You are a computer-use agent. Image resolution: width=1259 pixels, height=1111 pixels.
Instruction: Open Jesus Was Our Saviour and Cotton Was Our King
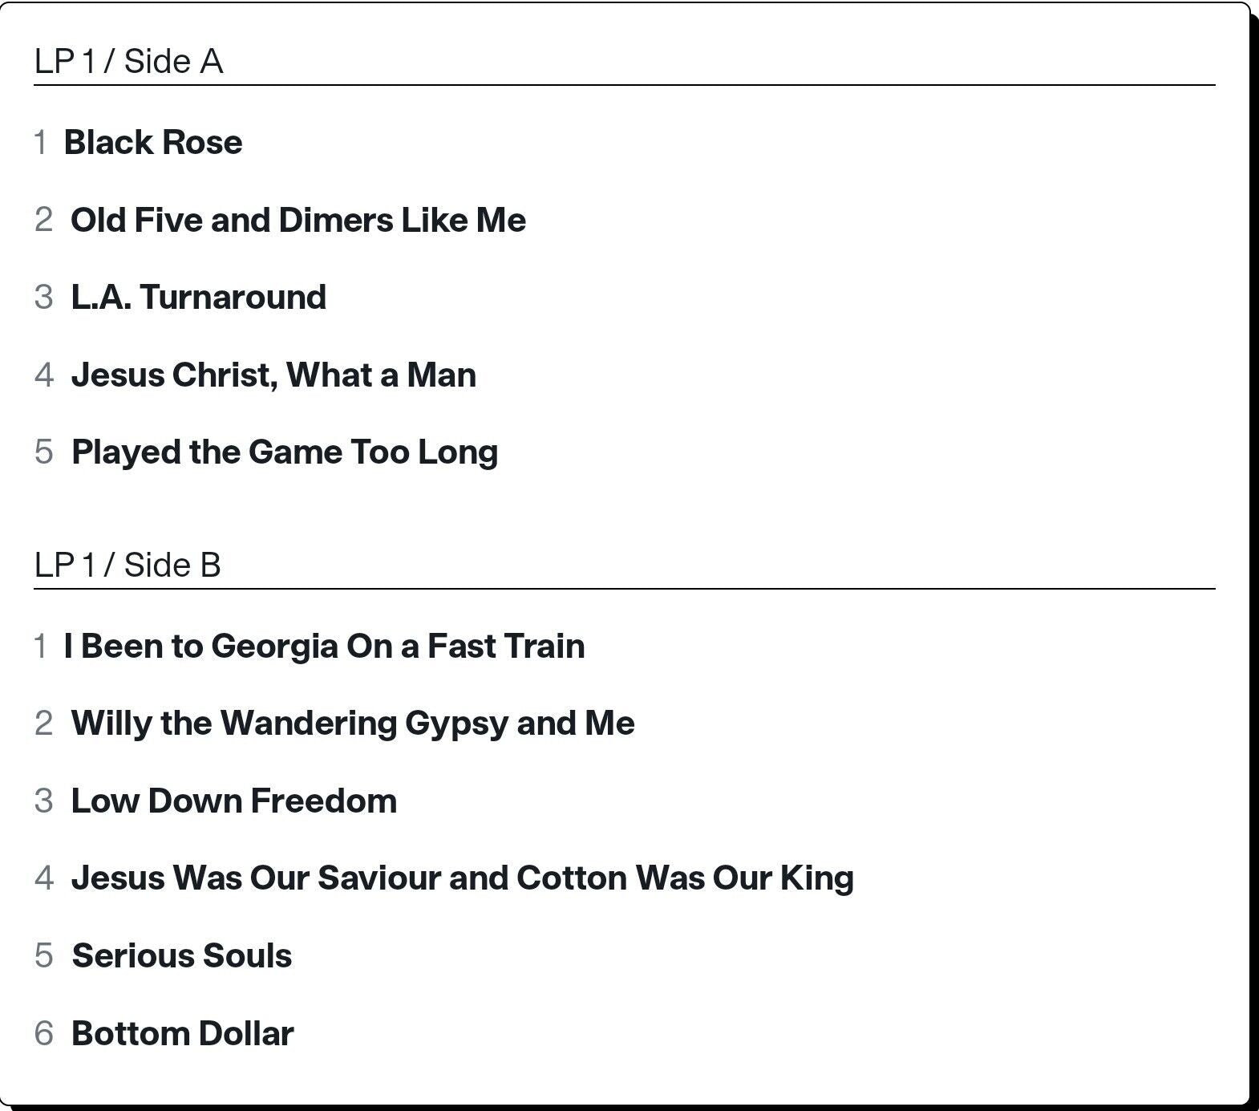463,878
